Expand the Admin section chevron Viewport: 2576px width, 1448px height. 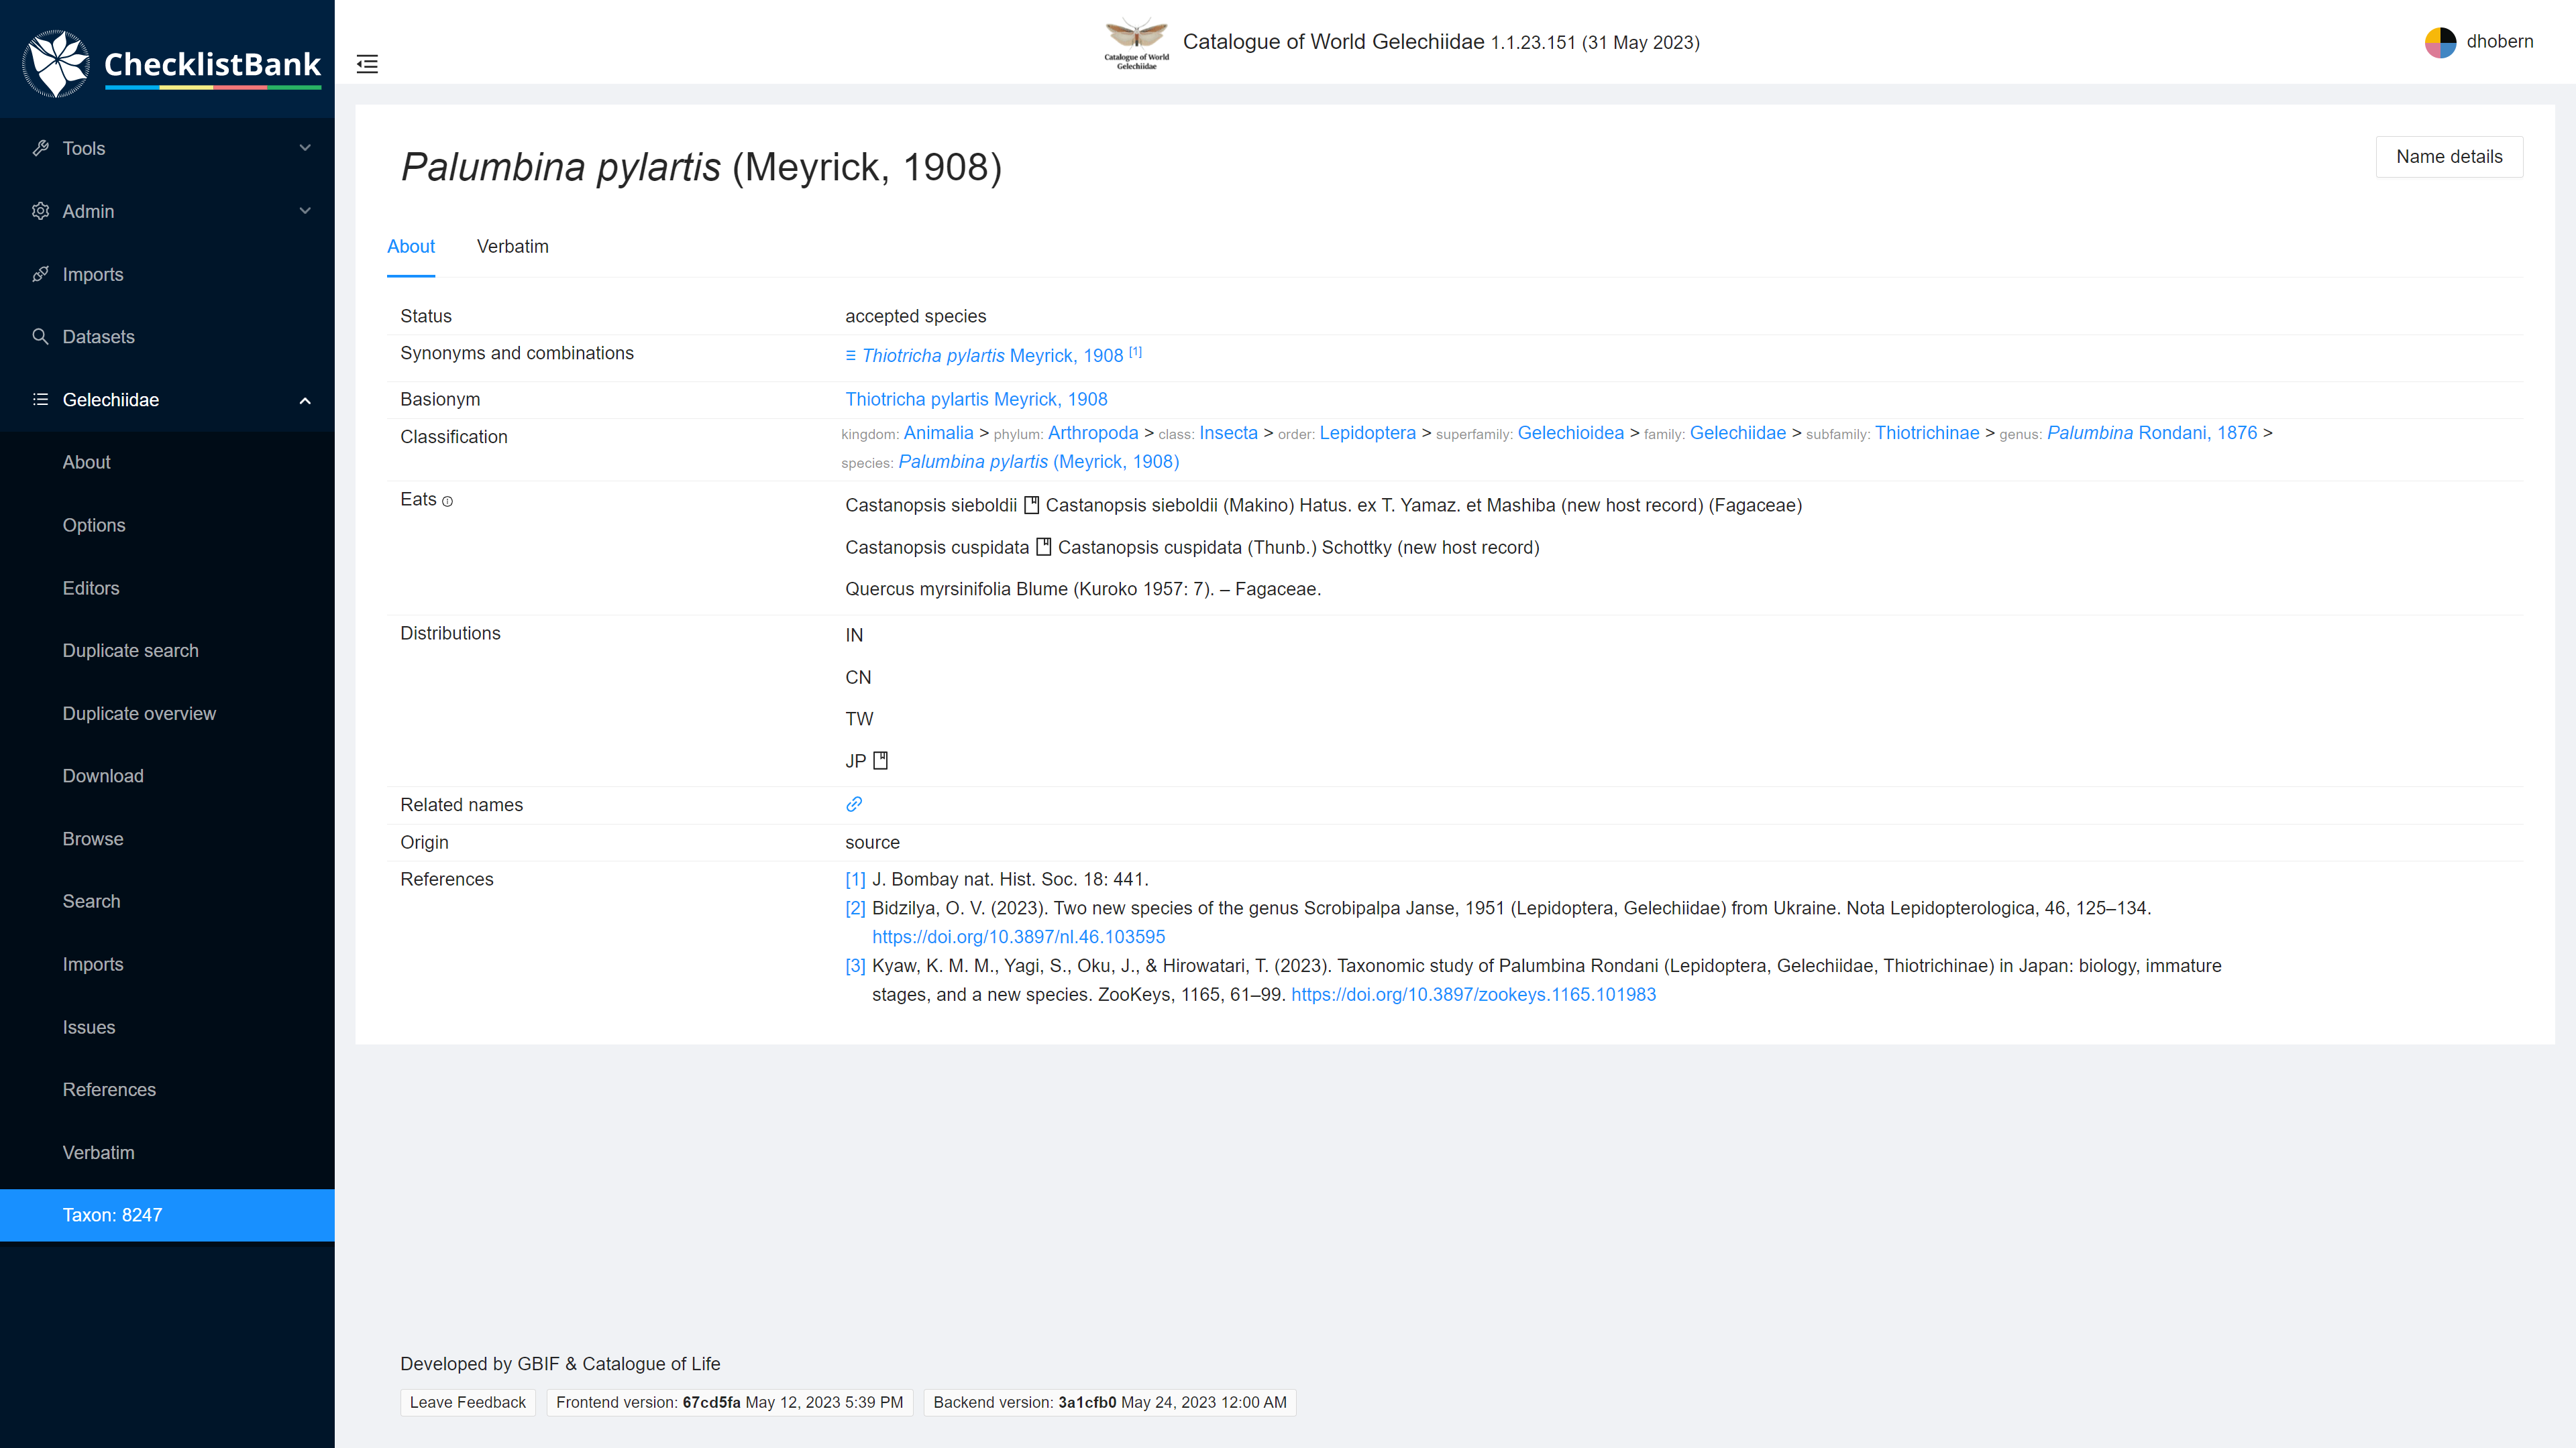pyautogui.click(x=305, y=211)
